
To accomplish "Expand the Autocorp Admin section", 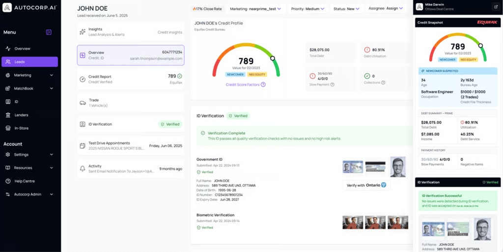I will 29,195.
